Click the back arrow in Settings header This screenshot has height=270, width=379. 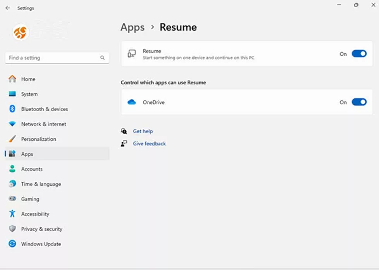point(8,8)
